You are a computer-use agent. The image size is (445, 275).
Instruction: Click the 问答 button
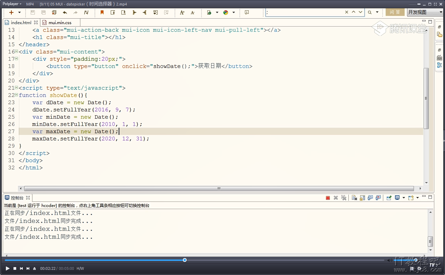click(395, 12)
